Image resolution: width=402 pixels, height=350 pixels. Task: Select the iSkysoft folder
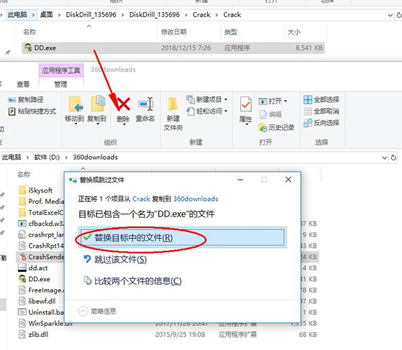point(36,190)
